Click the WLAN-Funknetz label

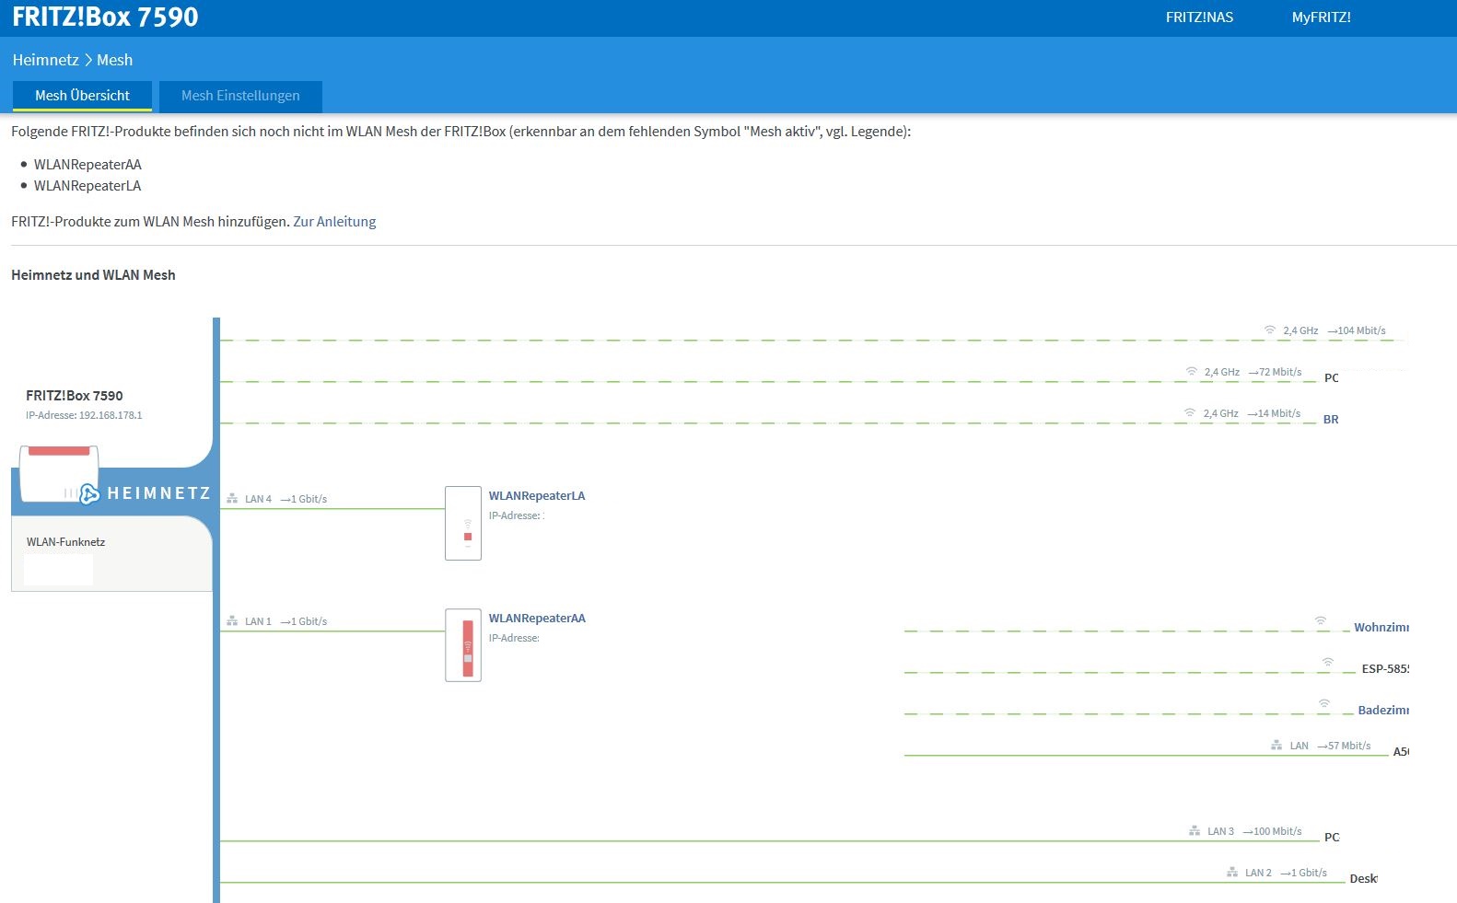[x=65, y=542]
